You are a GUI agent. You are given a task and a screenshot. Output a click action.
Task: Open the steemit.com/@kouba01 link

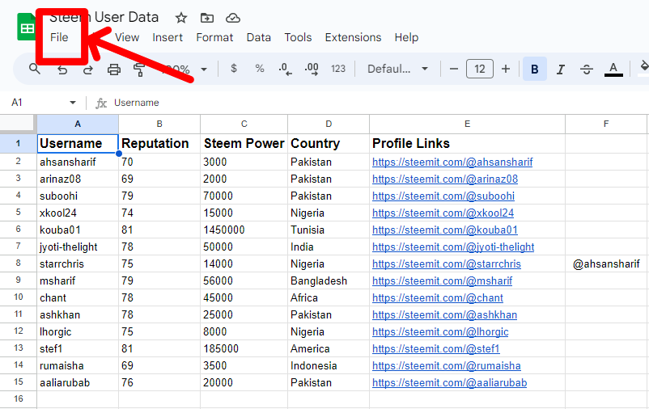pyautogui.click(x=445, y=230)
